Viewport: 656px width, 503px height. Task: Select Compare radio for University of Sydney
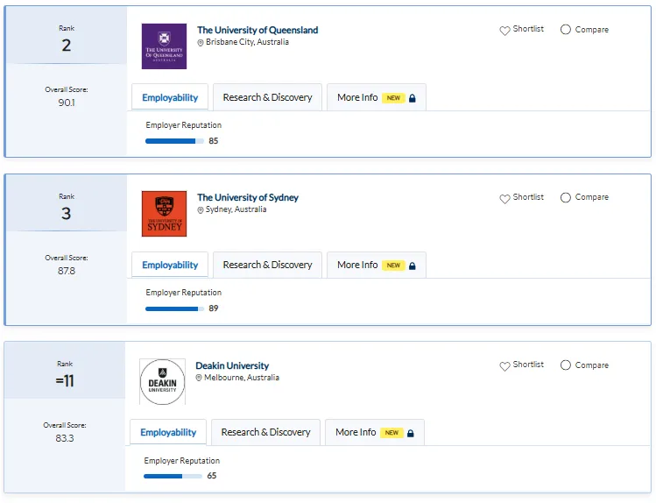click(x=566, y=197)
